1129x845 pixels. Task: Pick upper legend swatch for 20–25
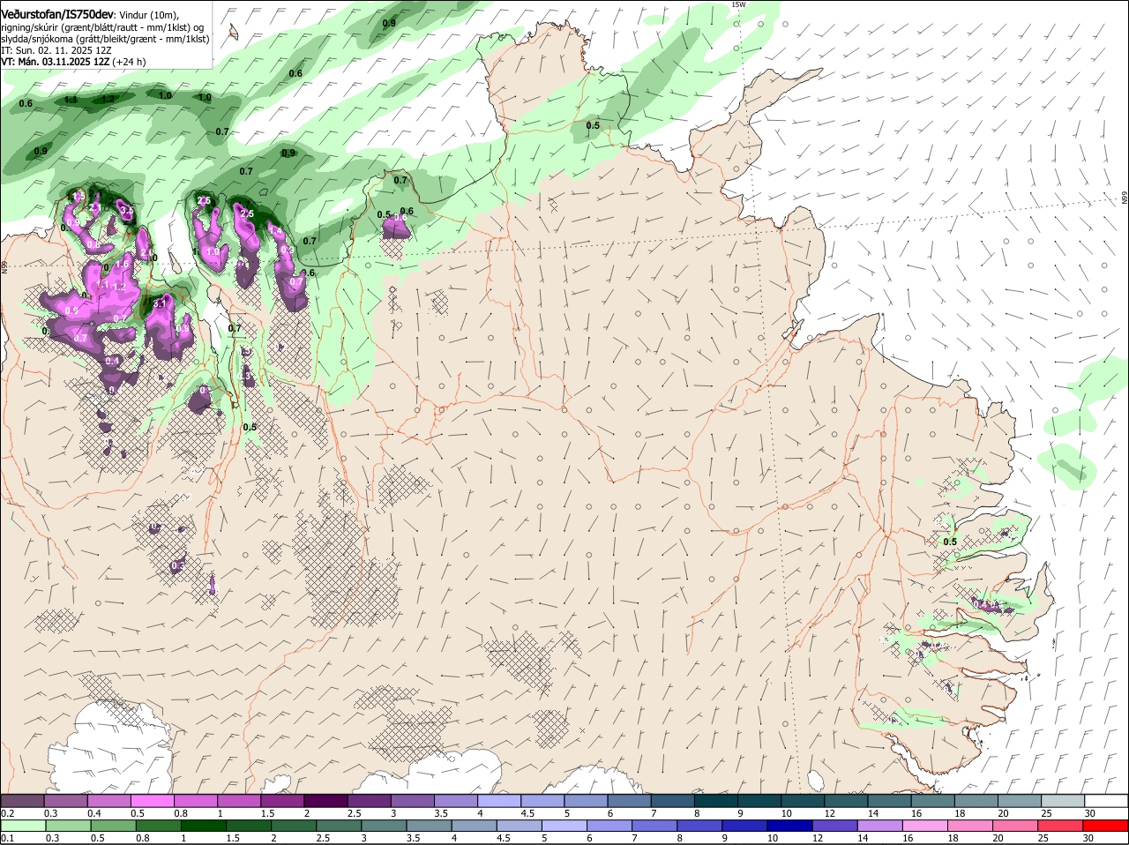(x=1021, y=801)
